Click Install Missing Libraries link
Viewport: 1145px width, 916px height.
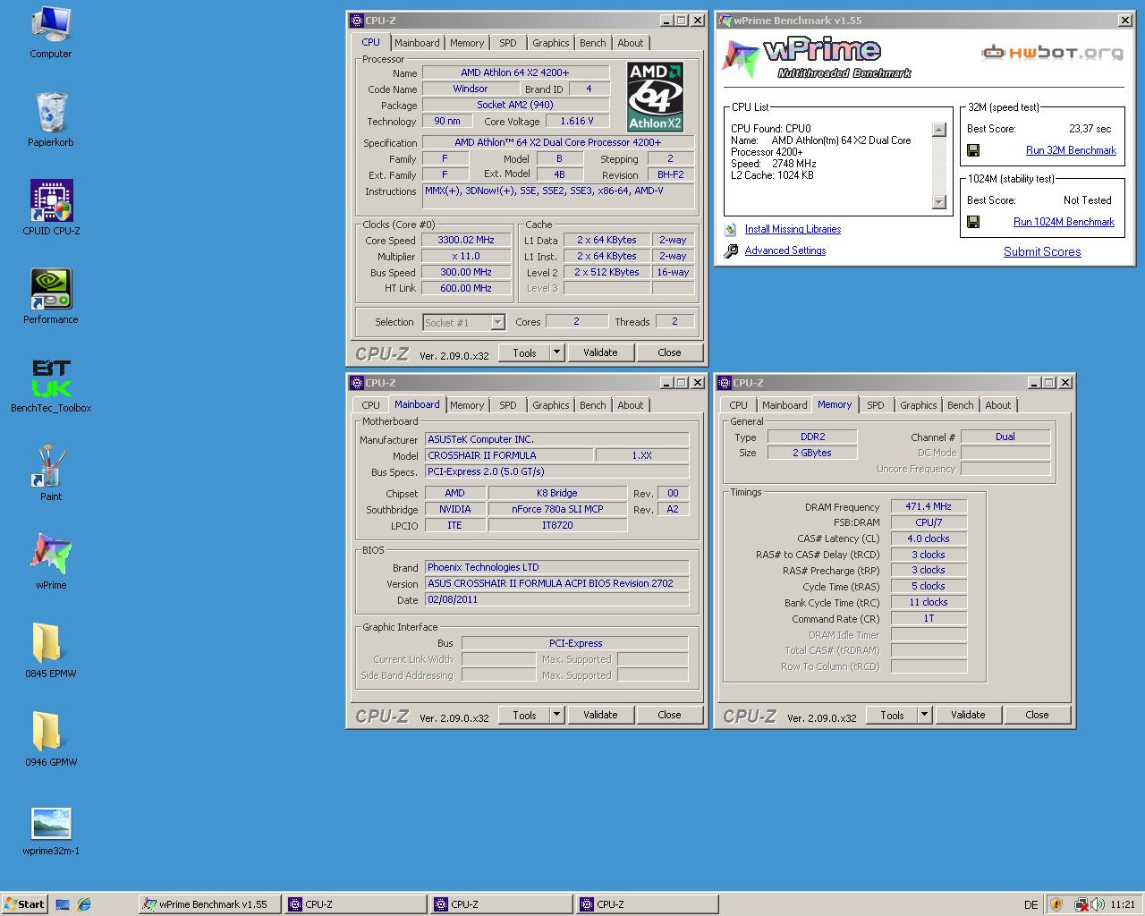point(793,229)
